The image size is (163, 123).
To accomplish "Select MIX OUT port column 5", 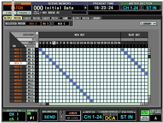I will [54, 43].
